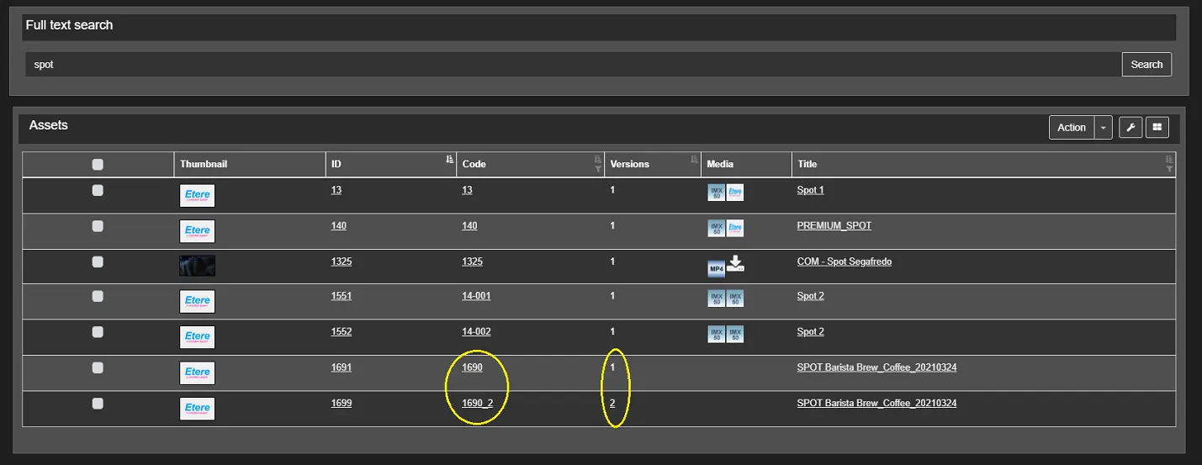1202x465 pixels.
Task: Click the download icon in the COM - Spot Segafredo row
Action: [735, 264]
